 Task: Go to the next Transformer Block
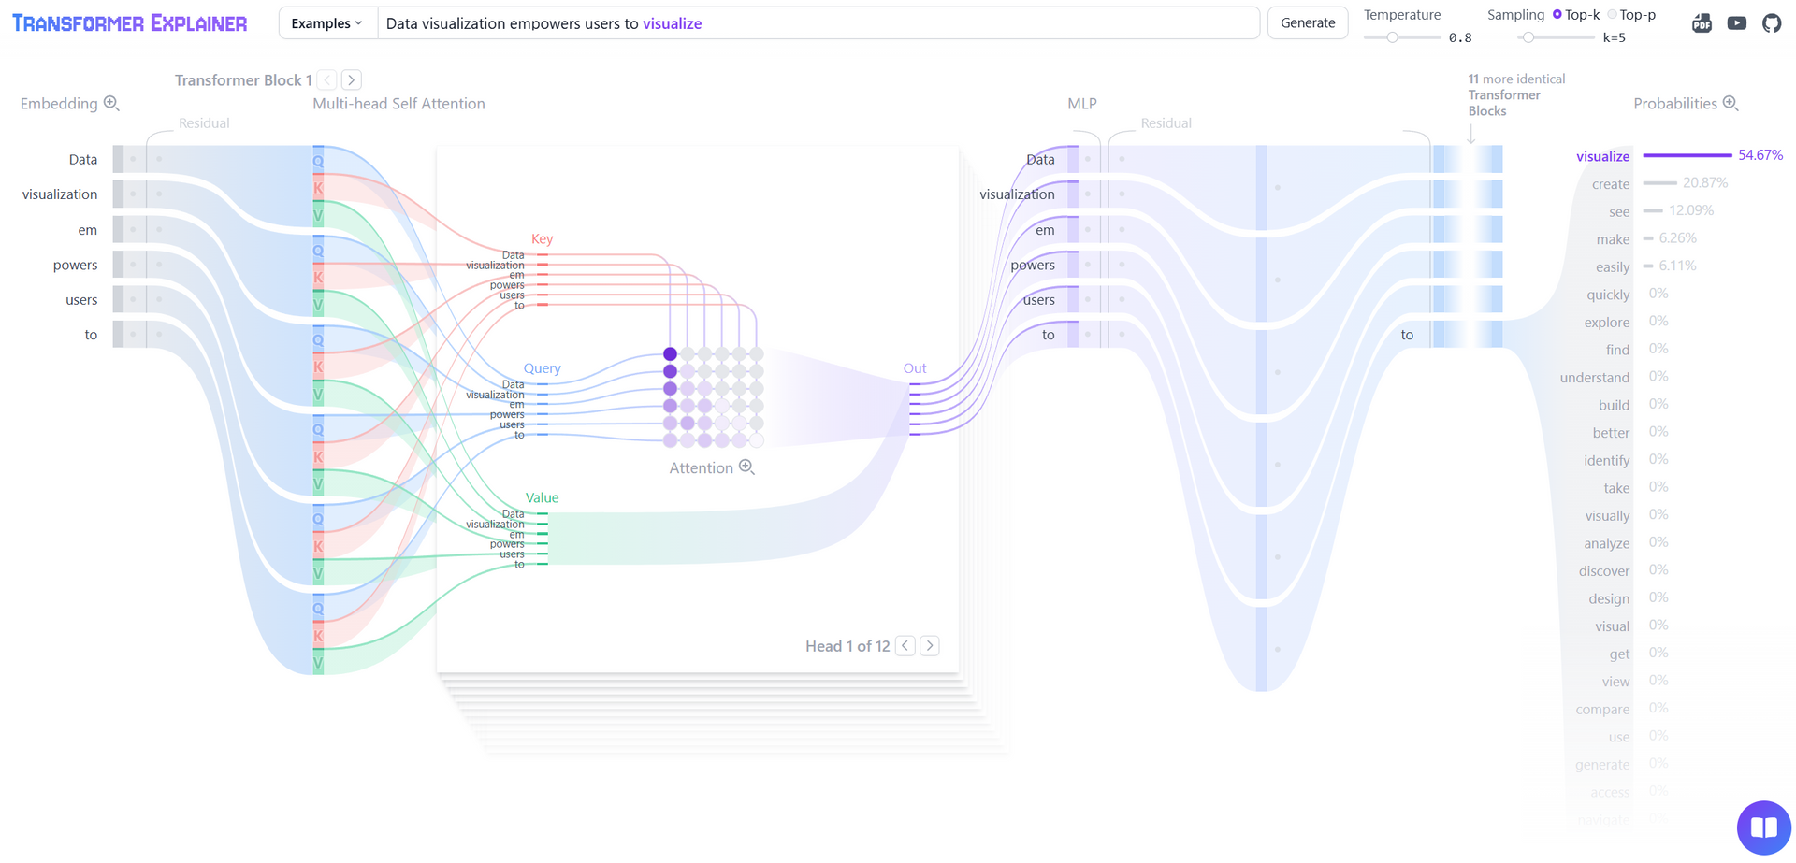[352, 79]
